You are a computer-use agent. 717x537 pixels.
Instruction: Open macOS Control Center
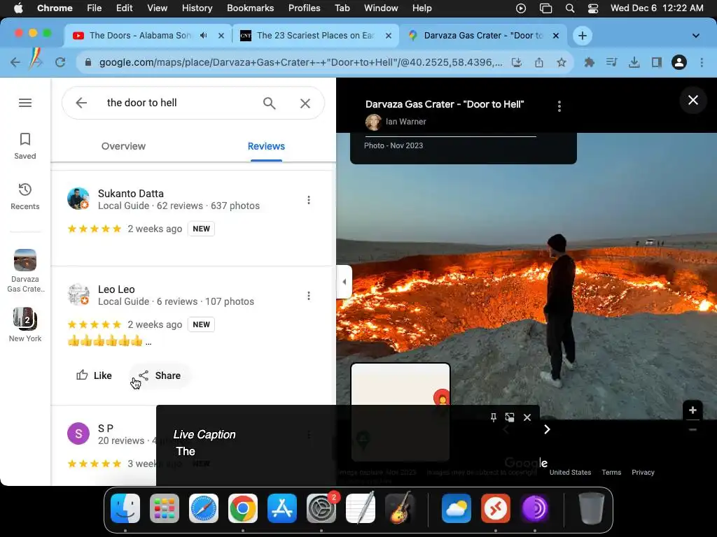[x=592, y=8]
